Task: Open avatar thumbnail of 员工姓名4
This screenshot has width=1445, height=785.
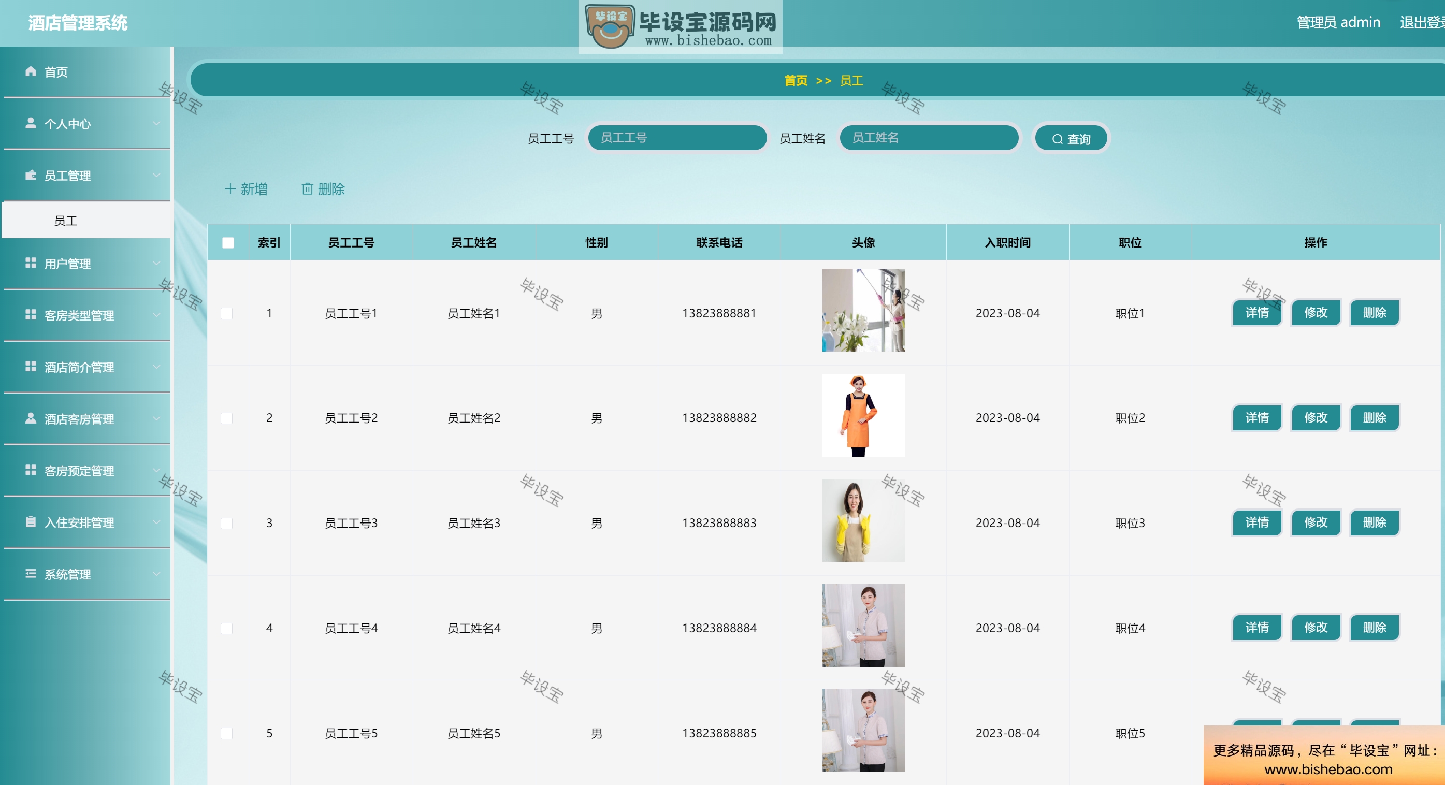Action: [x=863, y=625]
